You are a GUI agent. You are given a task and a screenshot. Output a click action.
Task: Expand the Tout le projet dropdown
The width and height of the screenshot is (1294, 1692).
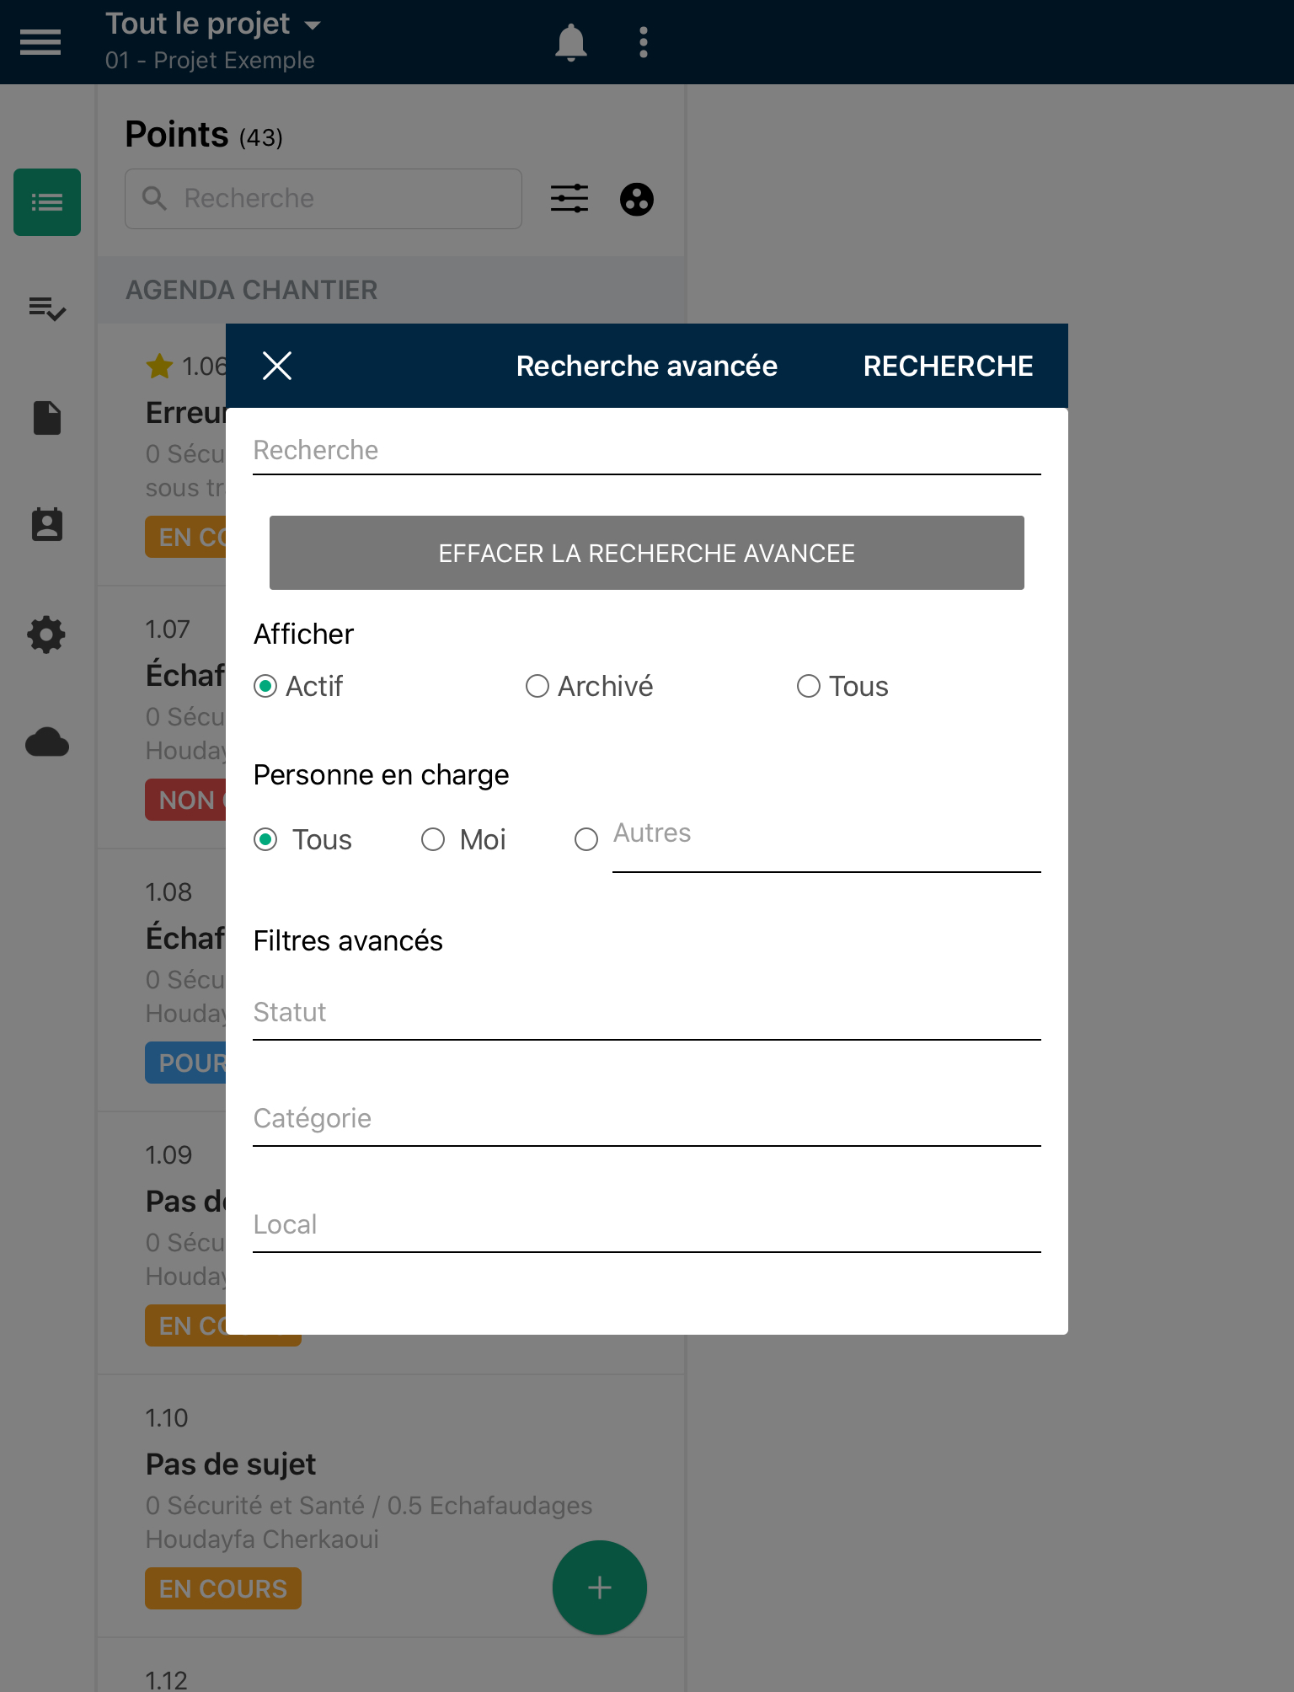pyautogui.click(x=214, y=24)
